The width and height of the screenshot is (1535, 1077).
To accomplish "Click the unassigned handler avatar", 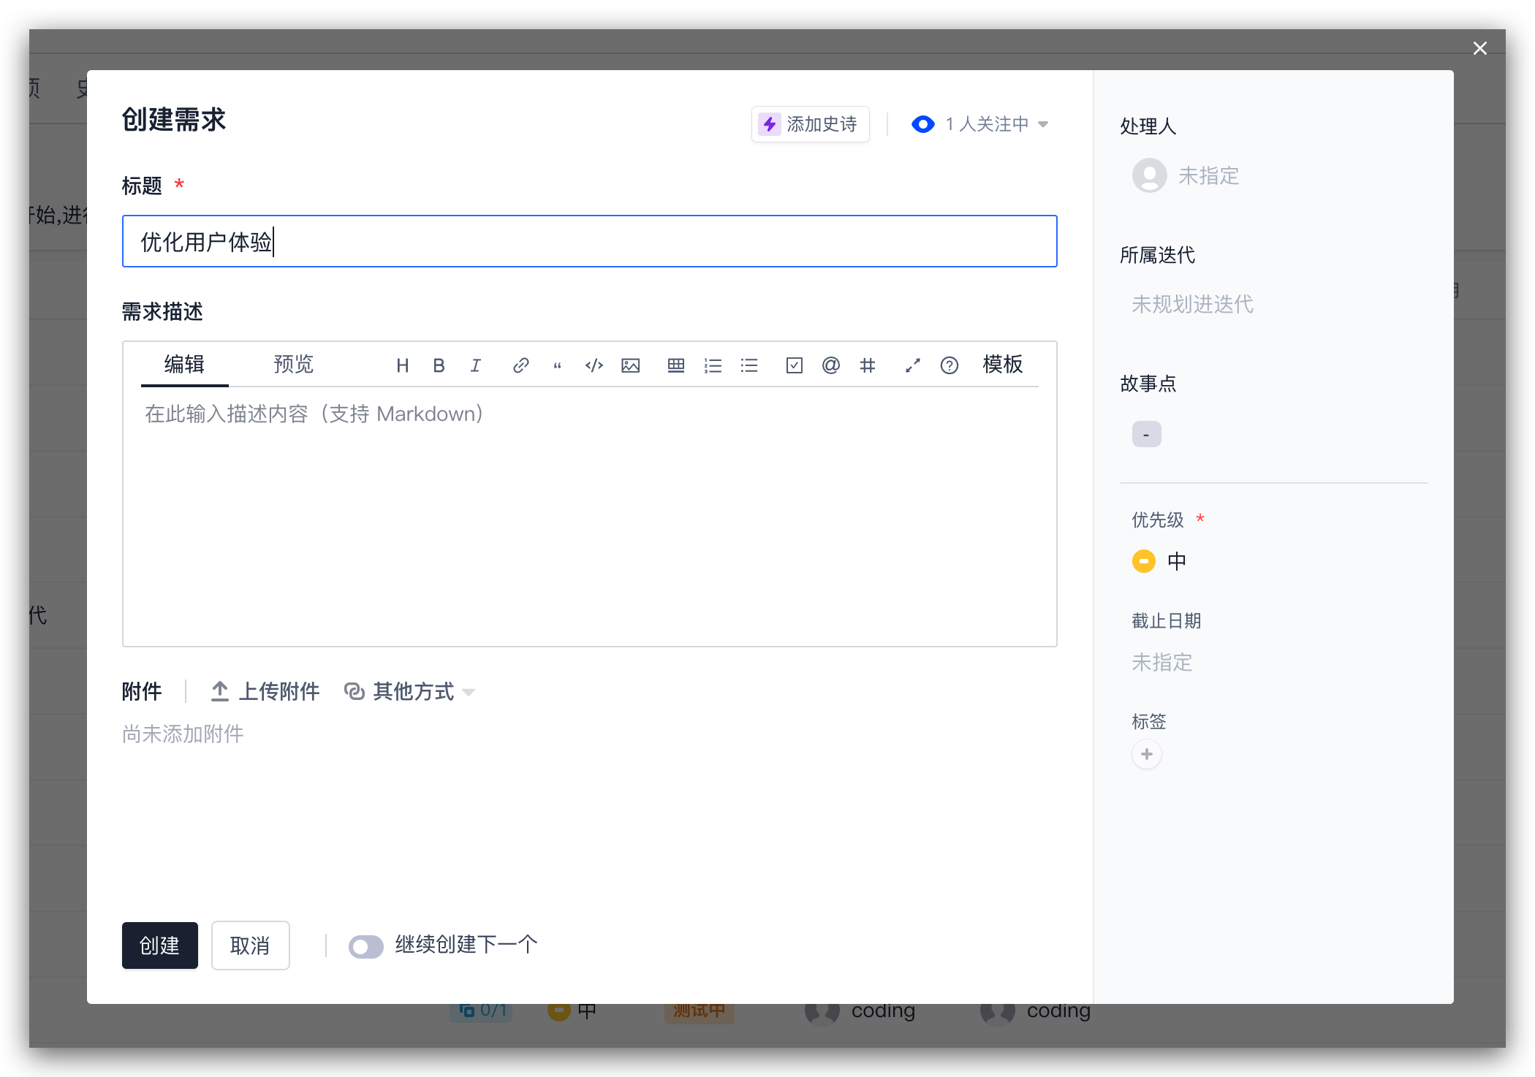I will 1150,175.
